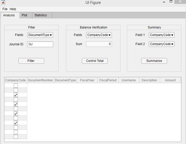This screenshot has height=144, width=186.
Task: Open the Field 2 CompanyCode dropdown
Action: 162,44
